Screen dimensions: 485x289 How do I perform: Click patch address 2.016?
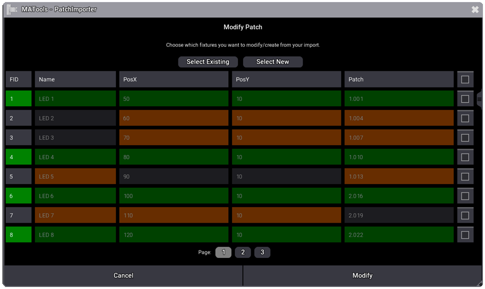click(x=399, y=196)
